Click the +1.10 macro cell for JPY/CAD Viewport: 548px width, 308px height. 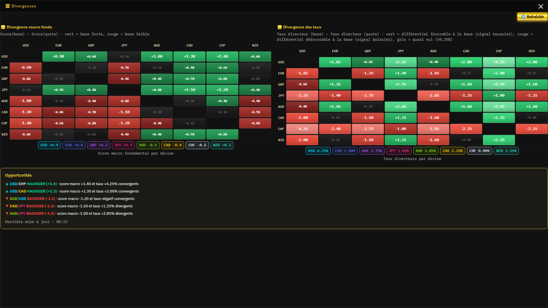click(190, 90)
